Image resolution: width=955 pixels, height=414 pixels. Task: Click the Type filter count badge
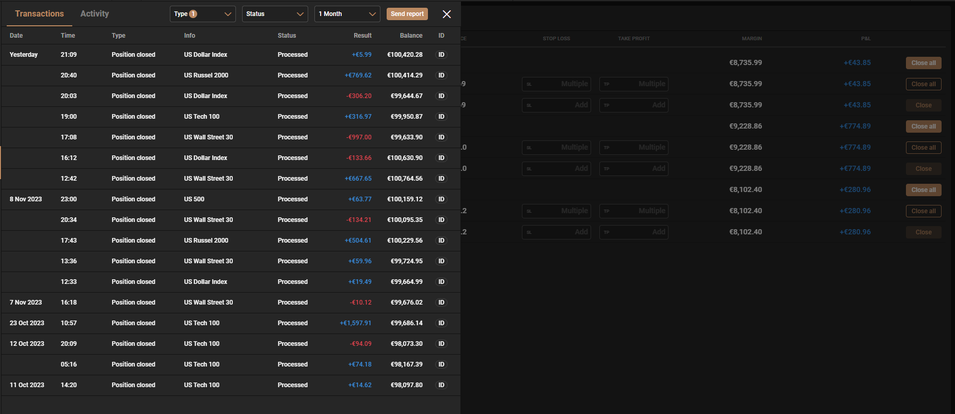coord(193,14)
